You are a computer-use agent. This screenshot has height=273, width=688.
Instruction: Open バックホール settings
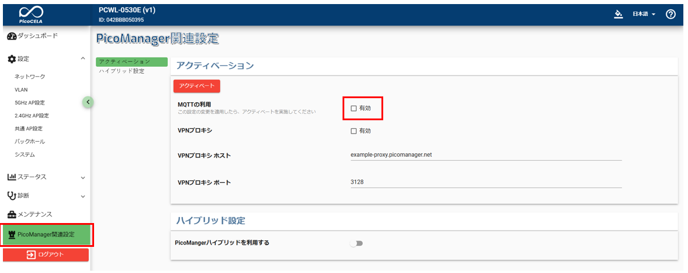[x=30, y=142]
